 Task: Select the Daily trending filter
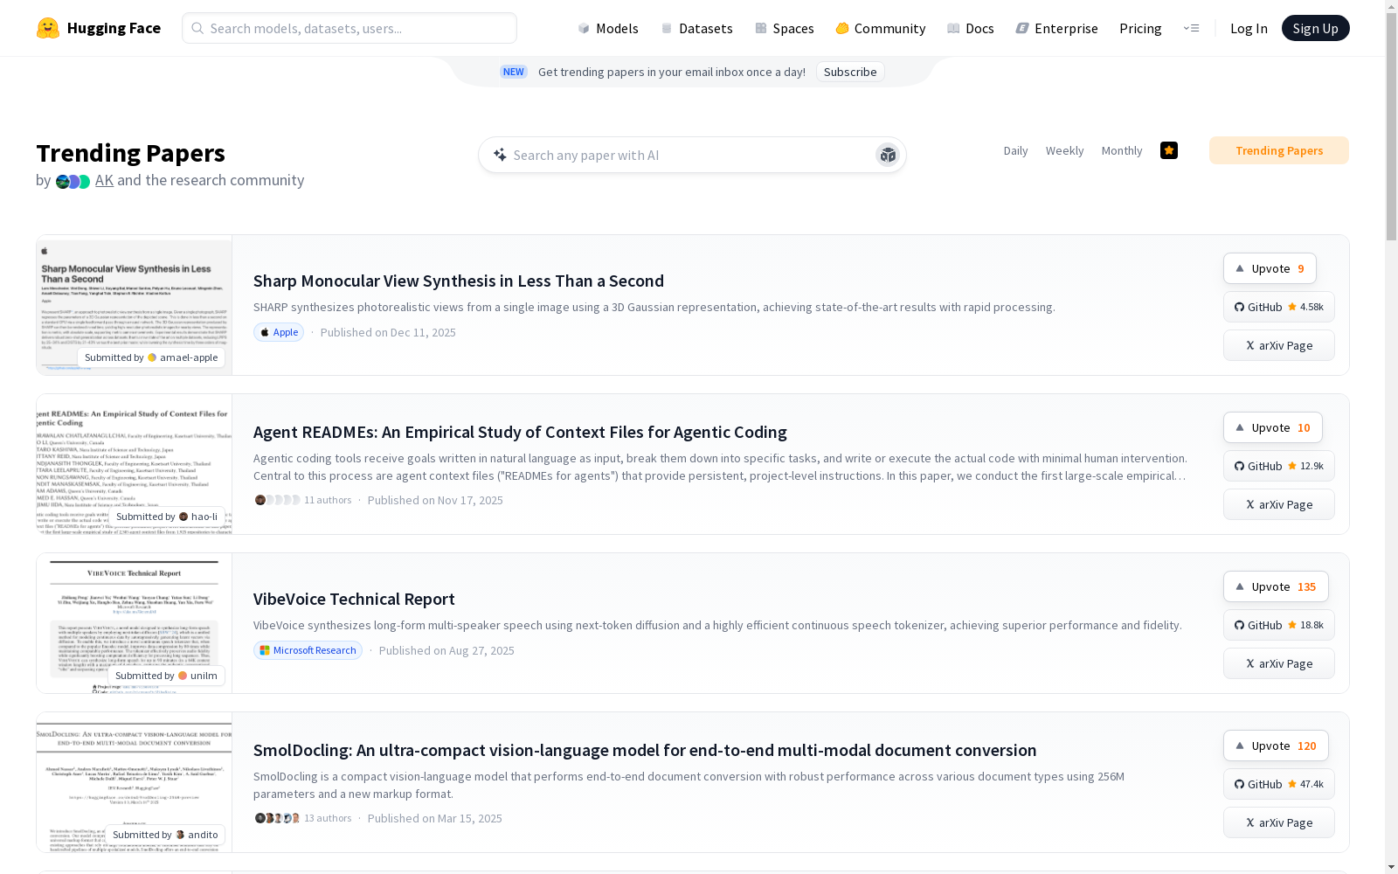[x=1015, y=150]
